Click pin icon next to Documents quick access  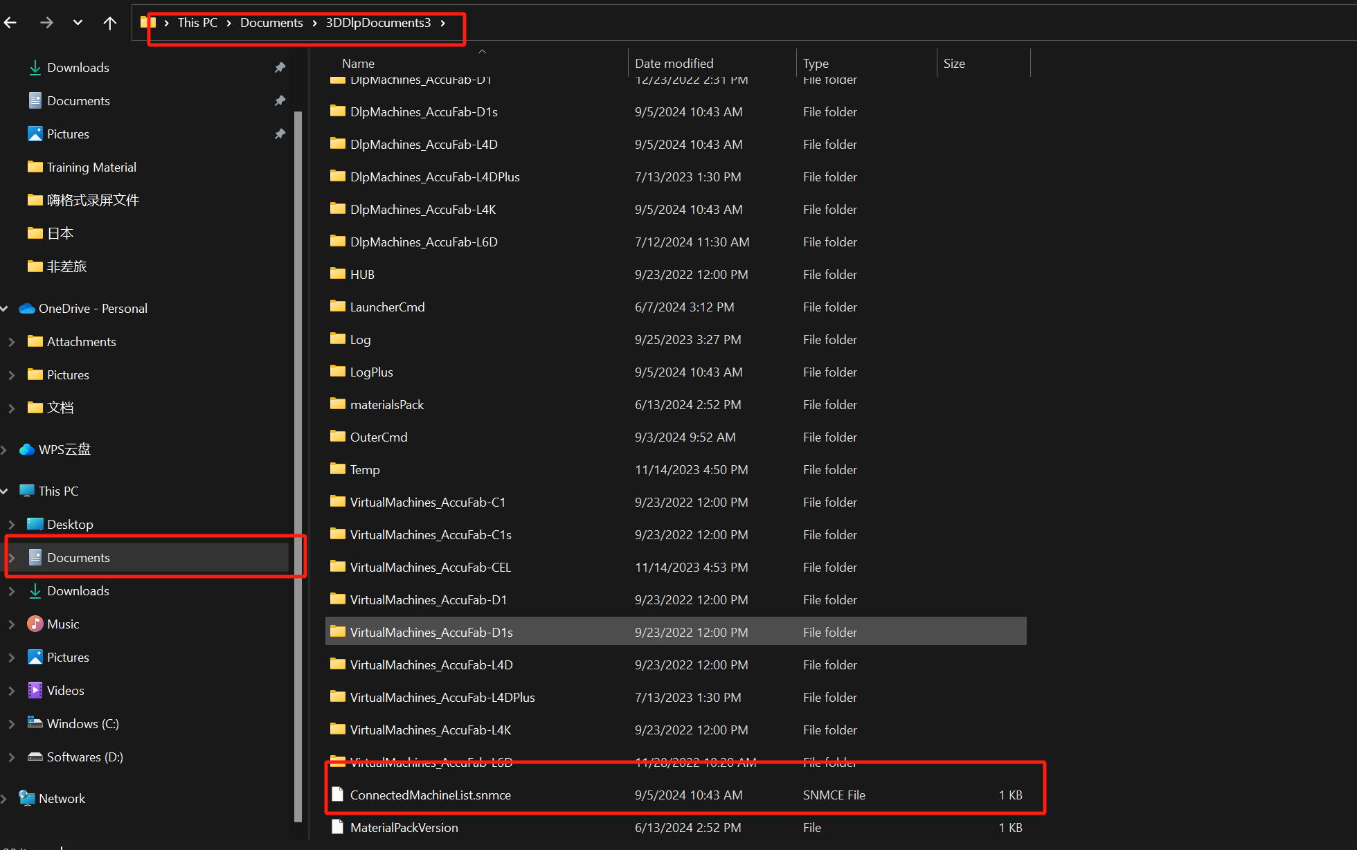(280, 100)
